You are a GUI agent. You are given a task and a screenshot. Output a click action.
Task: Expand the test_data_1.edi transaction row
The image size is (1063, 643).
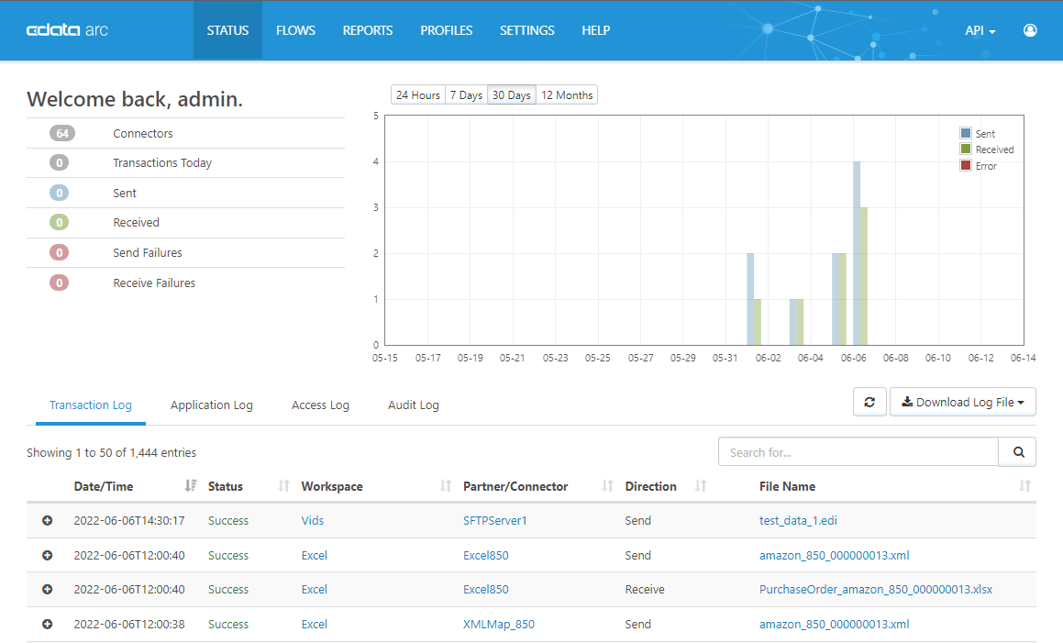pos(48,520)
